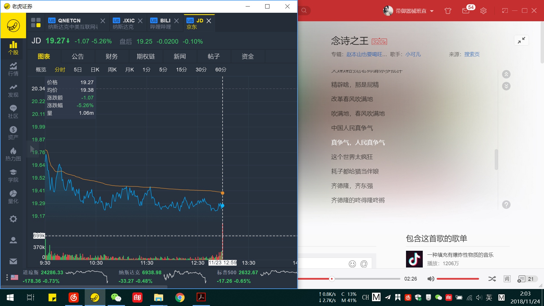544x306 pixels.
Task: Switch chart to 60分 interval
Action: click(x=221, y=69)
